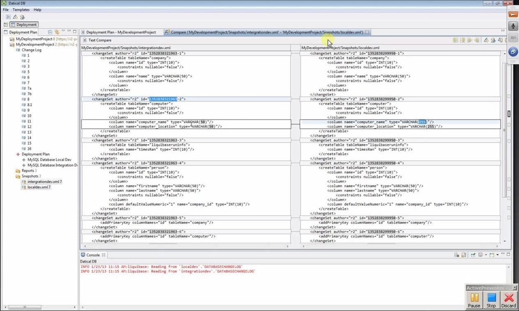This screenshot has width=519, height=311.
Task: Click the Pin Console icon
Action: point(473,255)
